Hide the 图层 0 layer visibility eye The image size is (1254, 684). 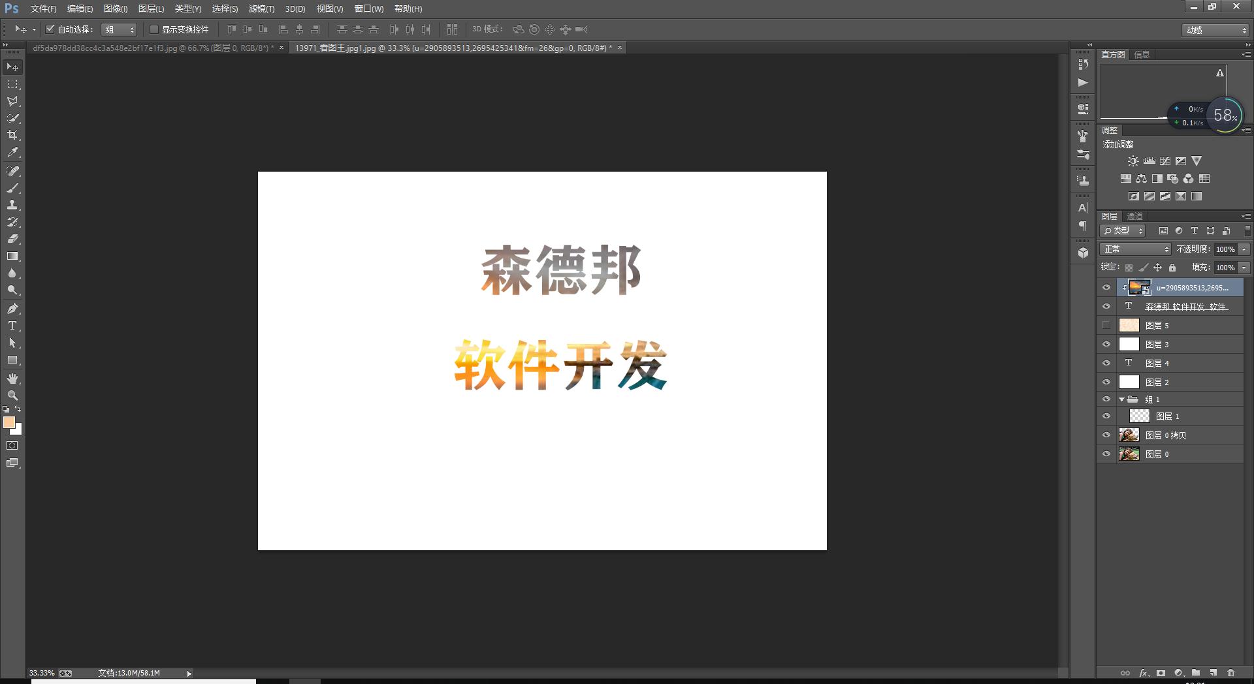[x=1106, y=454]
